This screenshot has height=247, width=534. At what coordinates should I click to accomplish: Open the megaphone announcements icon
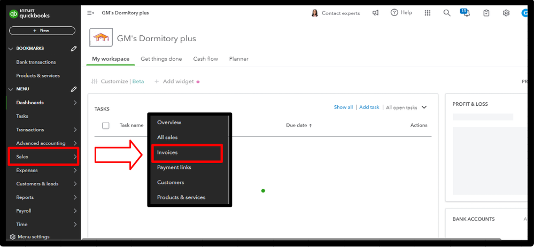[375, 13]
